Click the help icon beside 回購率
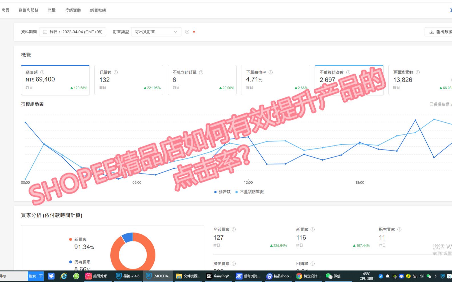This screenshot has width=452, height=282. point(313,264)
